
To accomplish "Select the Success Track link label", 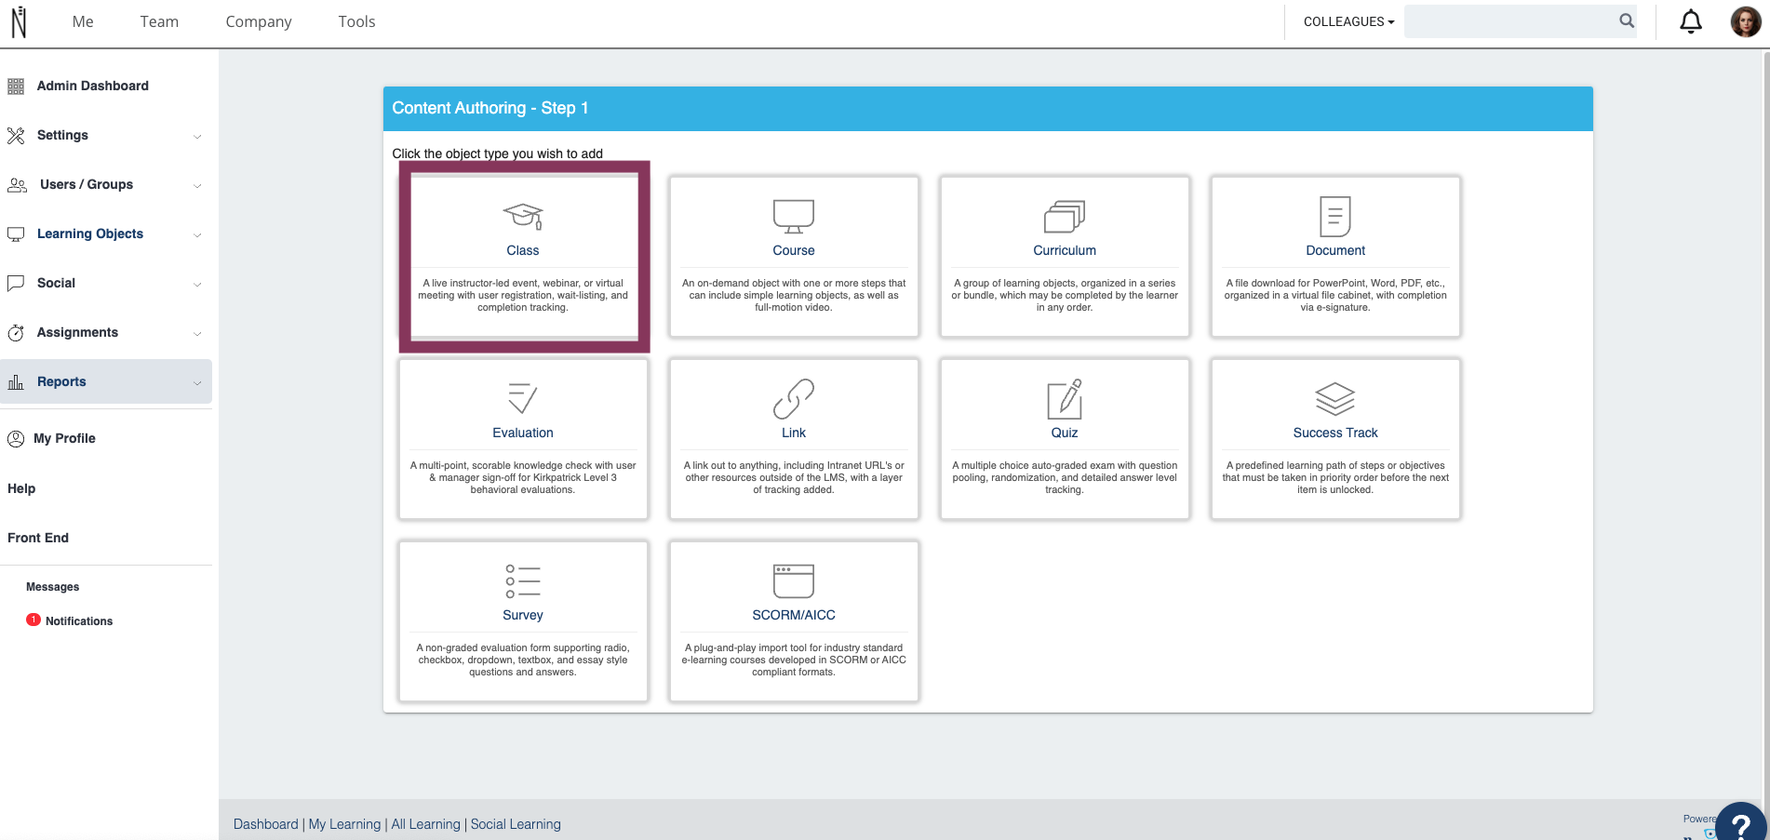I will 1335,433.
